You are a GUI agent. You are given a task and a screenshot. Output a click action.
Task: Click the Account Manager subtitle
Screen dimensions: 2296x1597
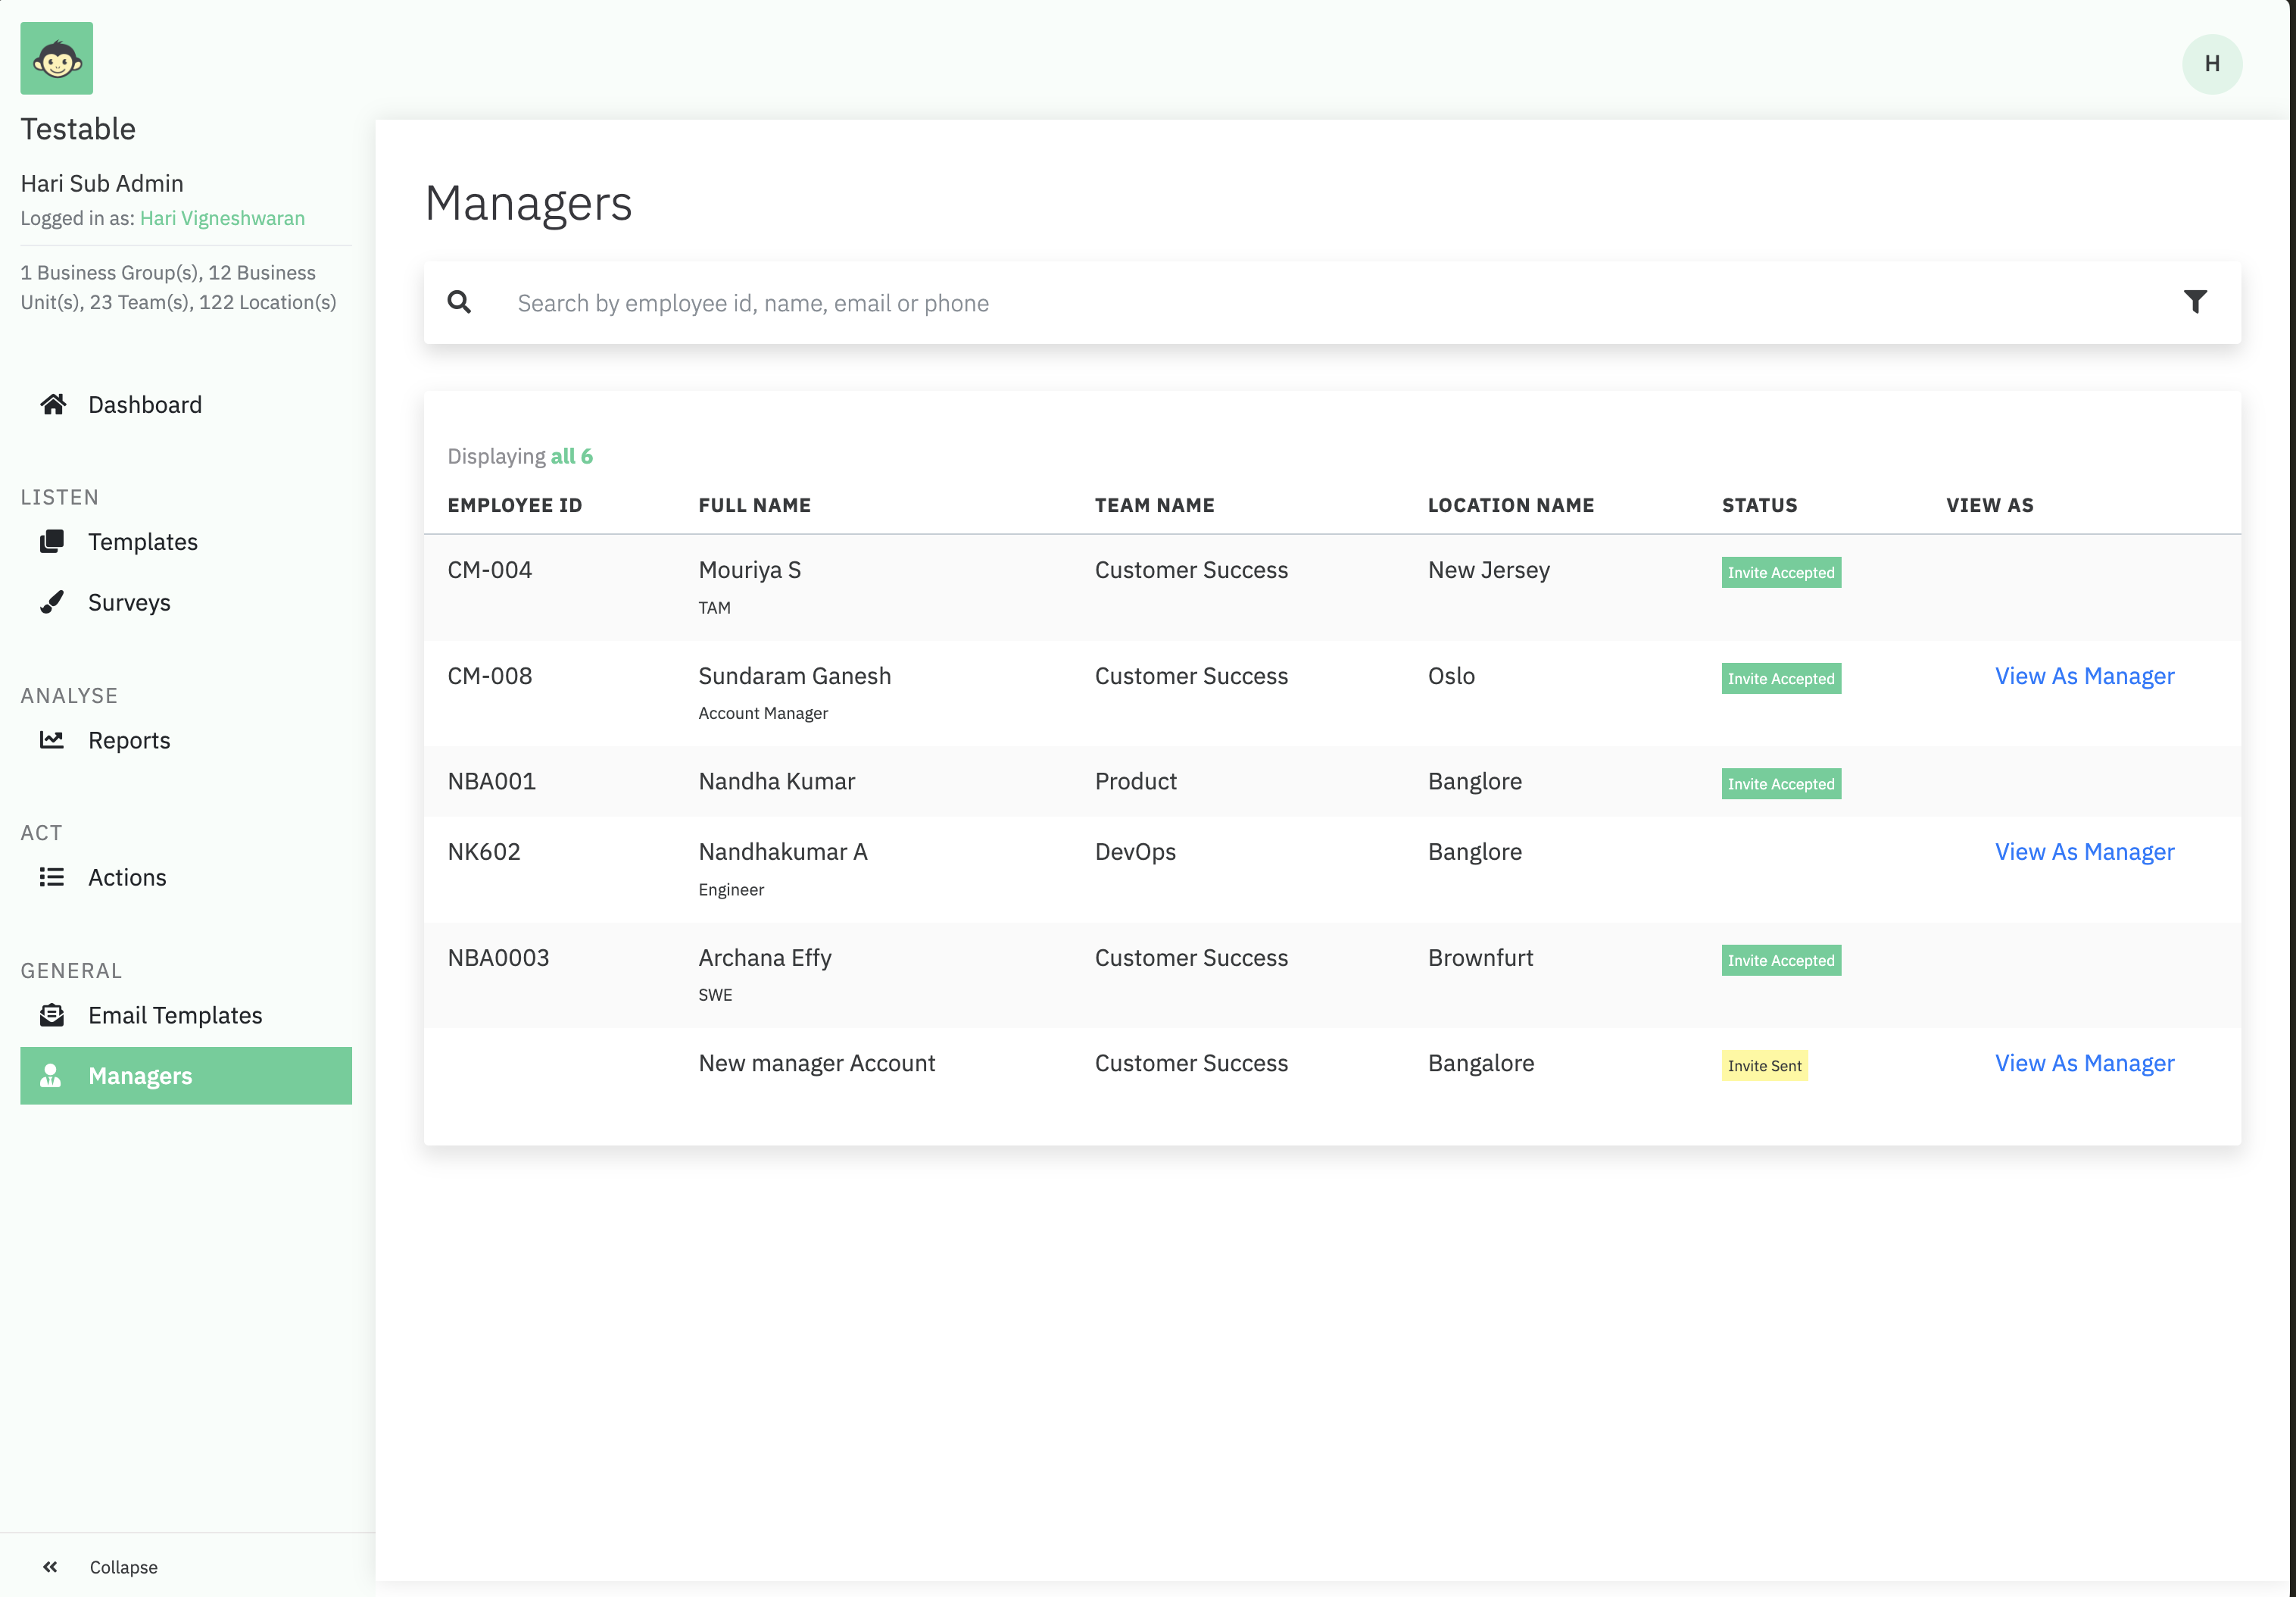(763, 714)
